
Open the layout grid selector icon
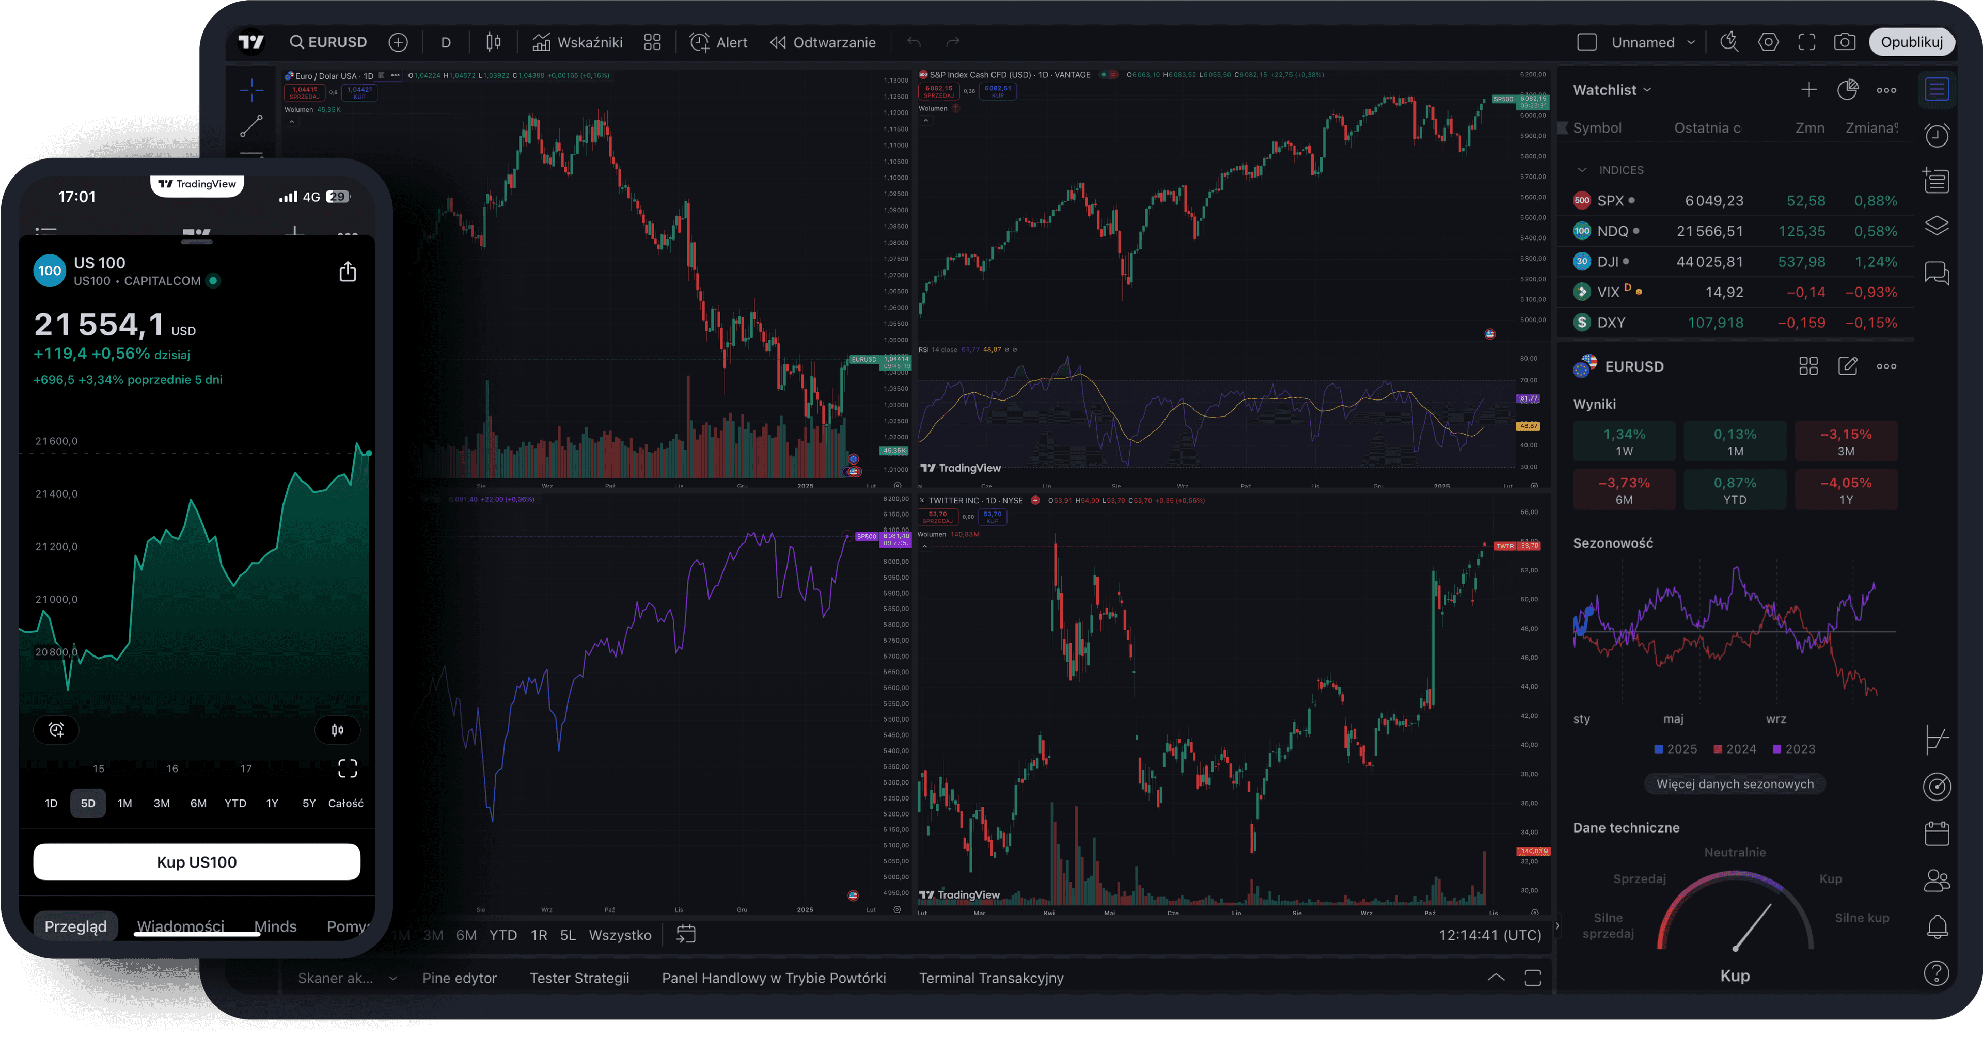[x=652, y=42]
